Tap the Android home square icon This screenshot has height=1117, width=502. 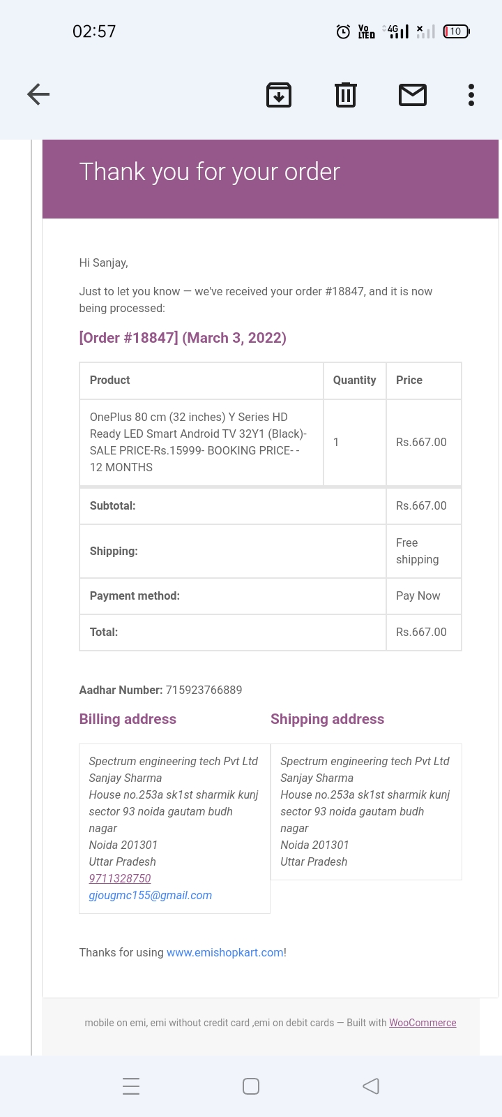pos(251,1086)
